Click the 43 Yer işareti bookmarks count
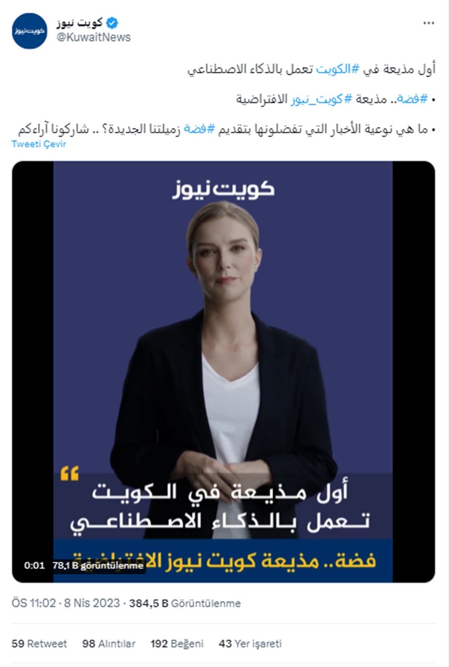The height and width of the screenshot is (667, 449). pyautogui.click(x=250, y=644)
